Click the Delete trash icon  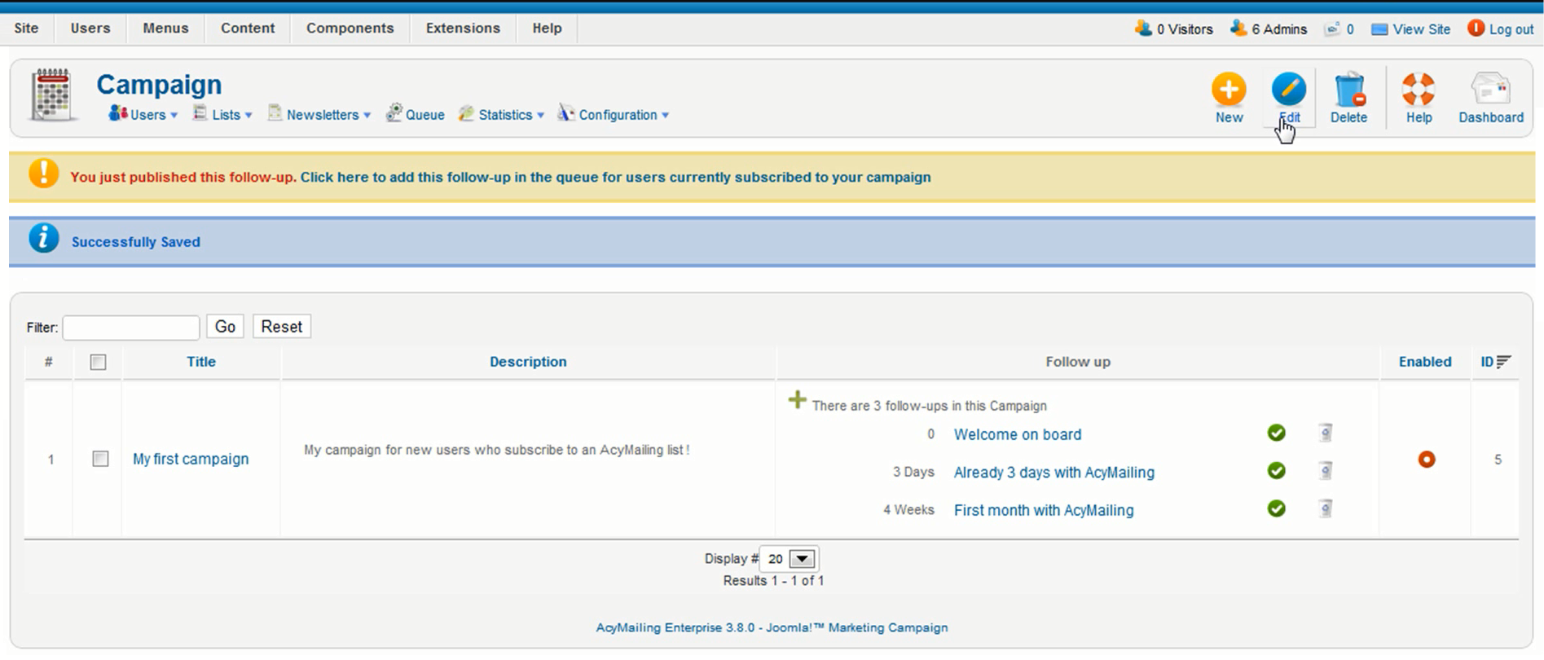click(1348, 90)
